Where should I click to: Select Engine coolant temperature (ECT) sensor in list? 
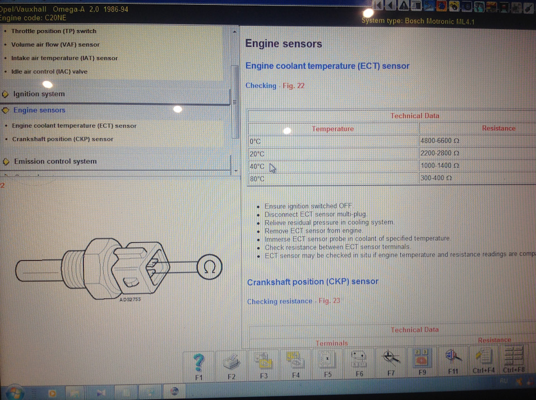(x=74, y=125)
